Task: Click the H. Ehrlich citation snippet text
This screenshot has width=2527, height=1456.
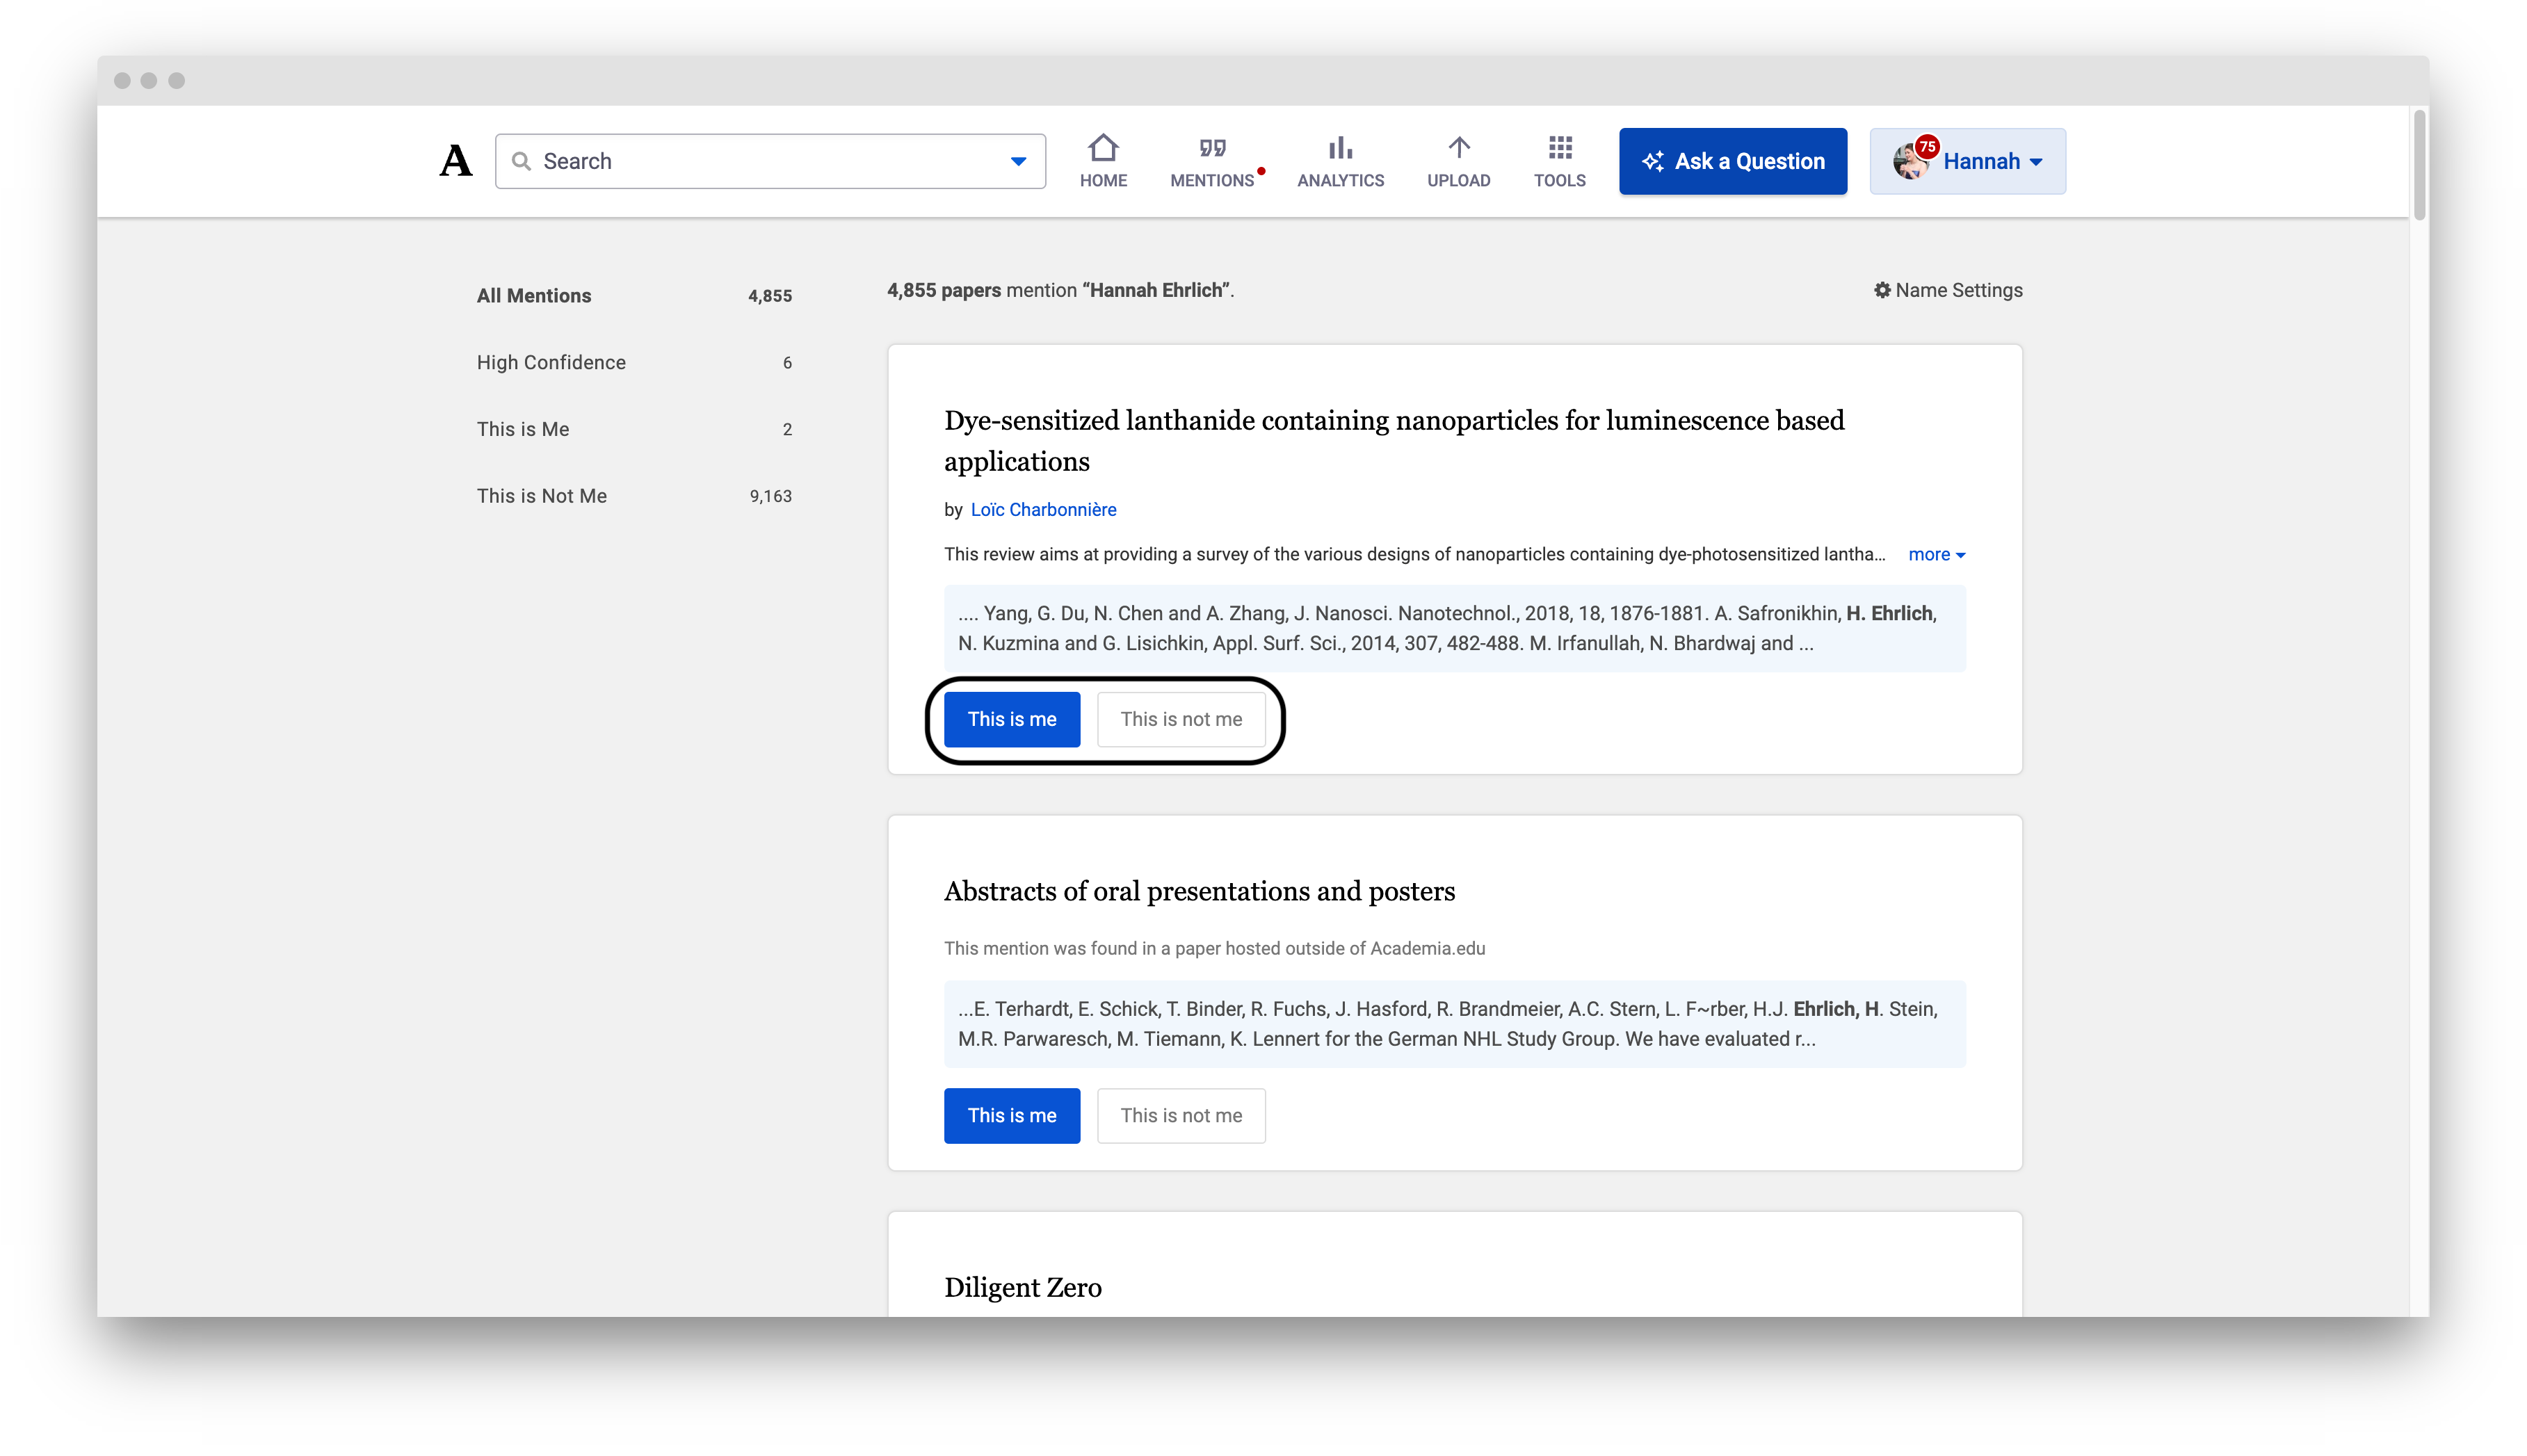Action: click(1454, 628)
